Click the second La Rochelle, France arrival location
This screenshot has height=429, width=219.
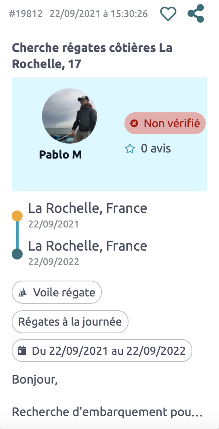click(x=88, y=246)
